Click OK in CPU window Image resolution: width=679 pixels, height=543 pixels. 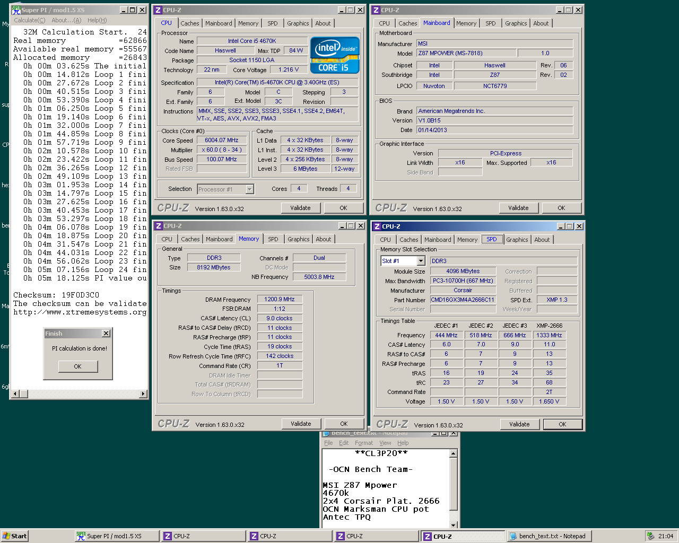[x=344, y=208]
